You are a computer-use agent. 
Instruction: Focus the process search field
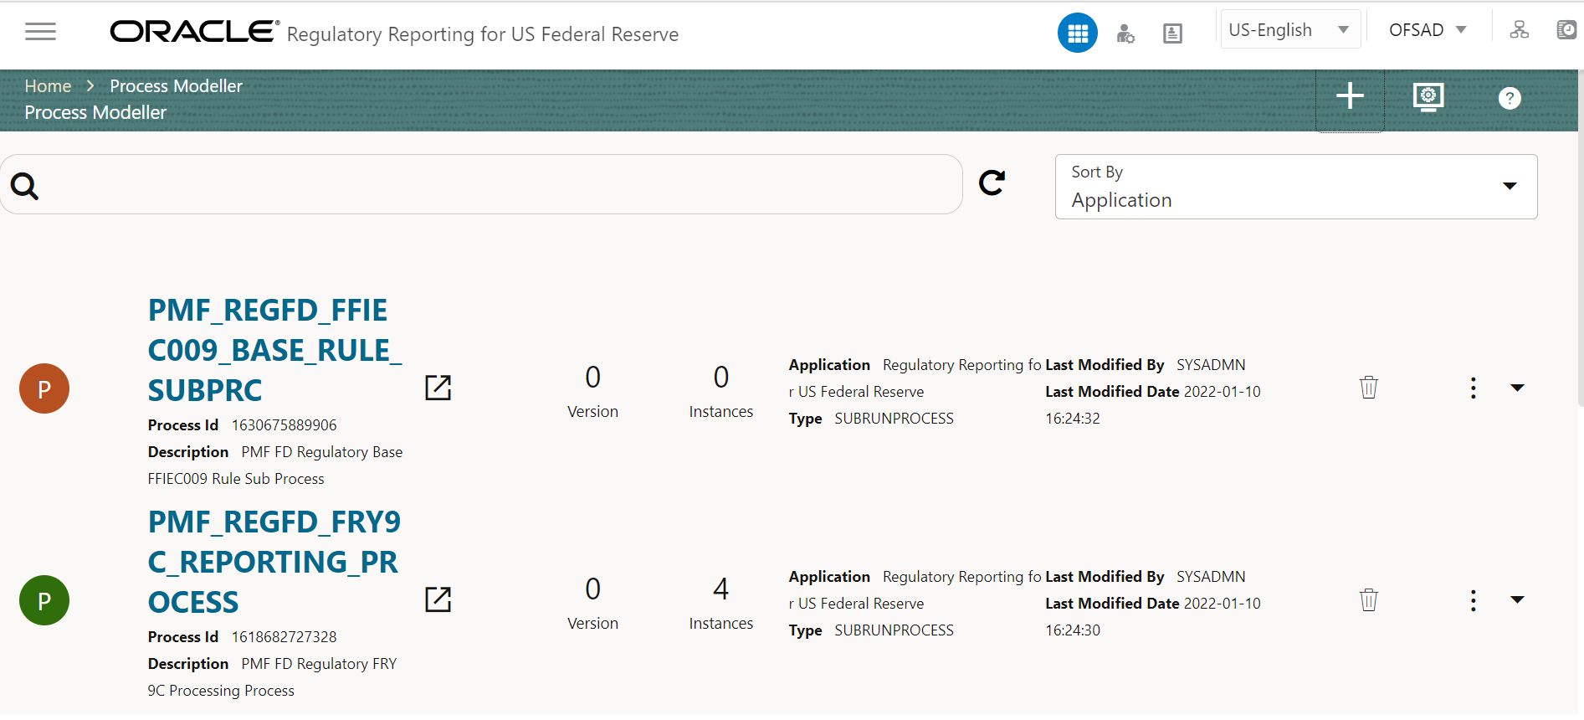coord(481,184)
